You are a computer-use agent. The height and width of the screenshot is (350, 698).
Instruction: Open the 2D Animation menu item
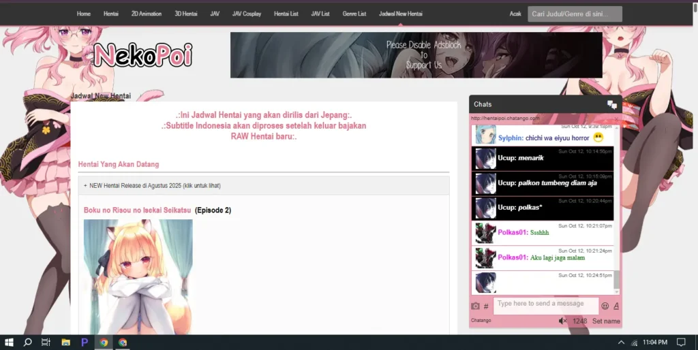click(x=147, y=14)
